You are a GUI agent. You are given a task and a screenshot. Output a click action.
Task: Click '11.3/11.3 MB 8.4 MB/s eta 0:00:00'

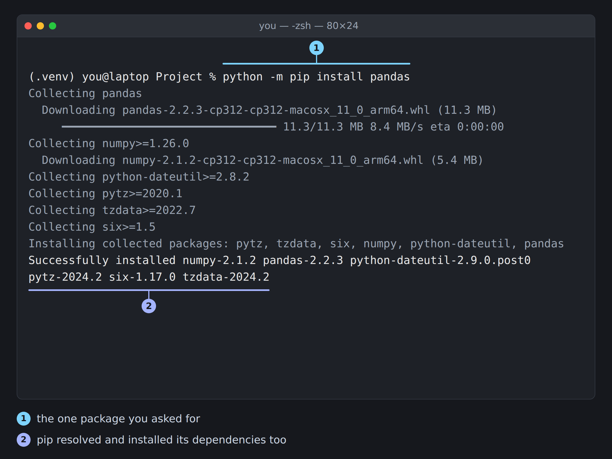[393, 127]
